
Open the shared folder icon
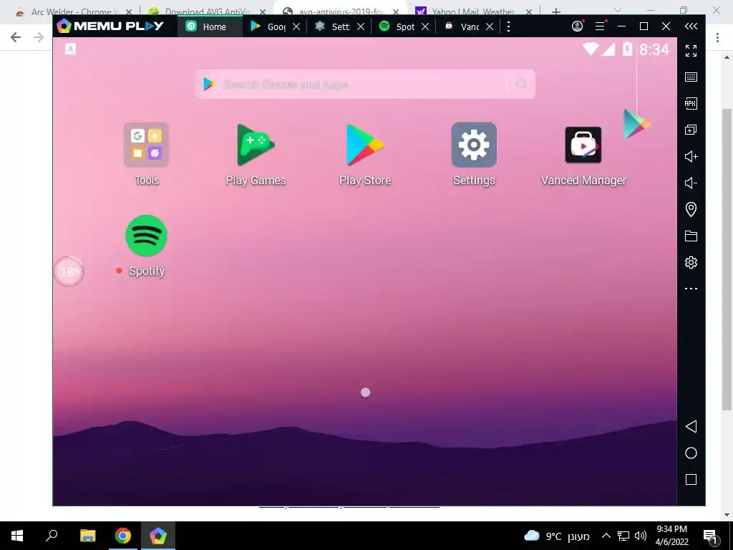point(691,236)
